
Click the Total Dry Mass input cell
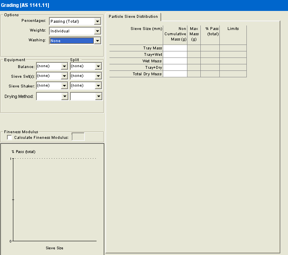coord(175,74)
